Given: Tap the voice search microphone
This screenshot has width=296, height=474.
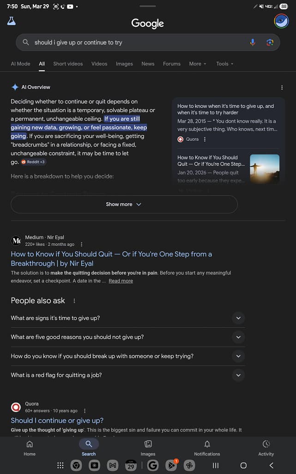Looking at the screenshot, I should pyautogui.click(x=253, y=42).
